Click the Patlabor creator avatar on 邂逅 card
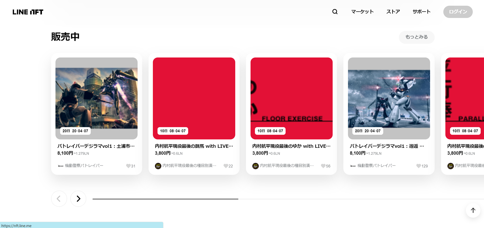The width and height of the screenshot is (484, 228). click(353, 166)
